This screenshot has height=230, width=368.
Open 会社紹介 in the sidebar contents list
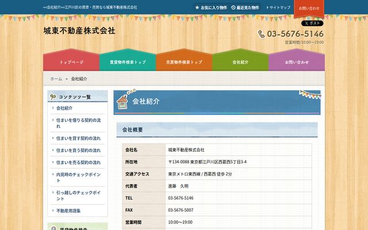click(64, 108)
